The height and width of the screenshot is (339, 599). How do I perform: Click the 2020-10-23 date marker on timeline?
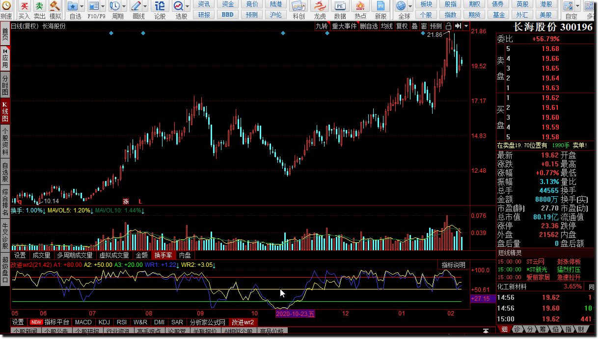click(x=296, y=314)
